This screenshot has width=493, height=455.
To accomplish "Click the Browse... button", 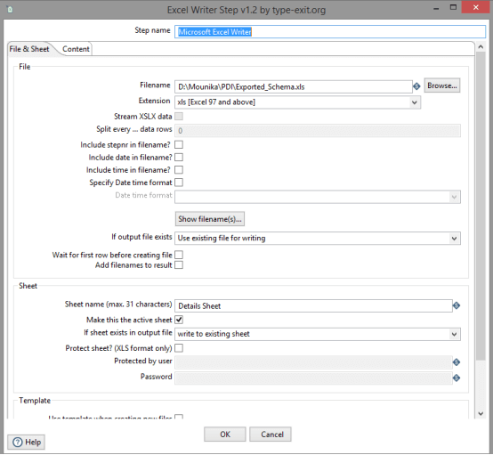I will 442,85.
